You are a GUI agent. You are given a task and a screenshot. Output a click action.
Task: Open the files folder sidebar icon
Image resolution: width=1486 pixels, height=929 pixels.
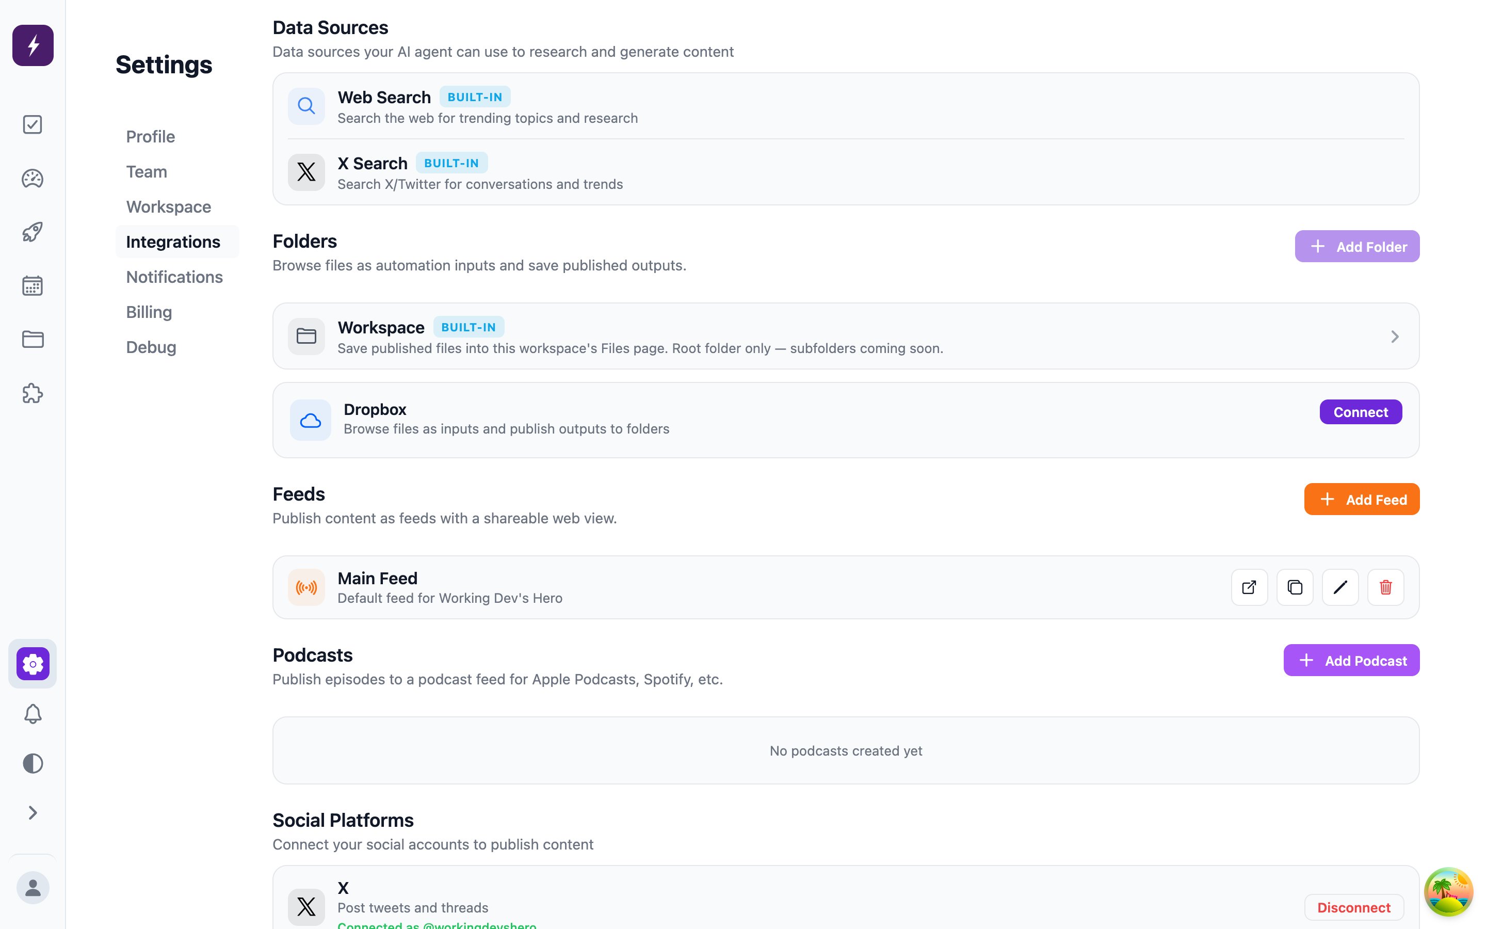click(33, 339)
